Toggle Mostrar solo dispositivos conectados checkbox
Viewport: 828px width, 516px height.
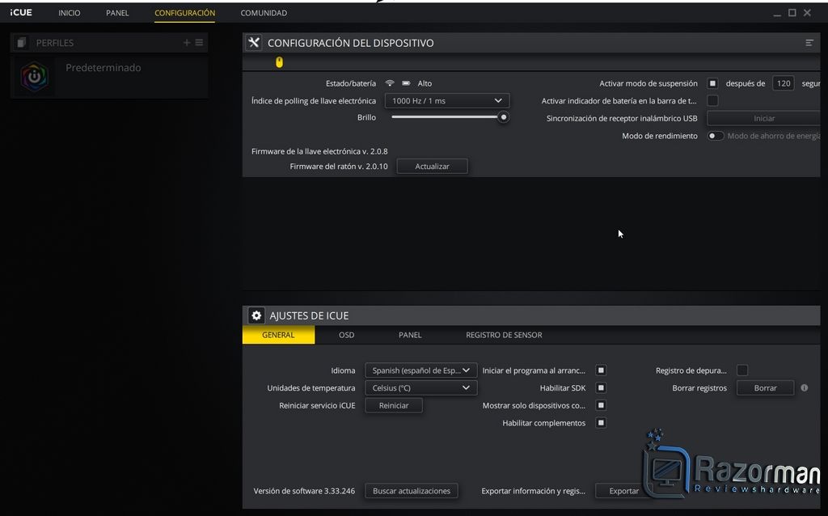tap(601, 405)
